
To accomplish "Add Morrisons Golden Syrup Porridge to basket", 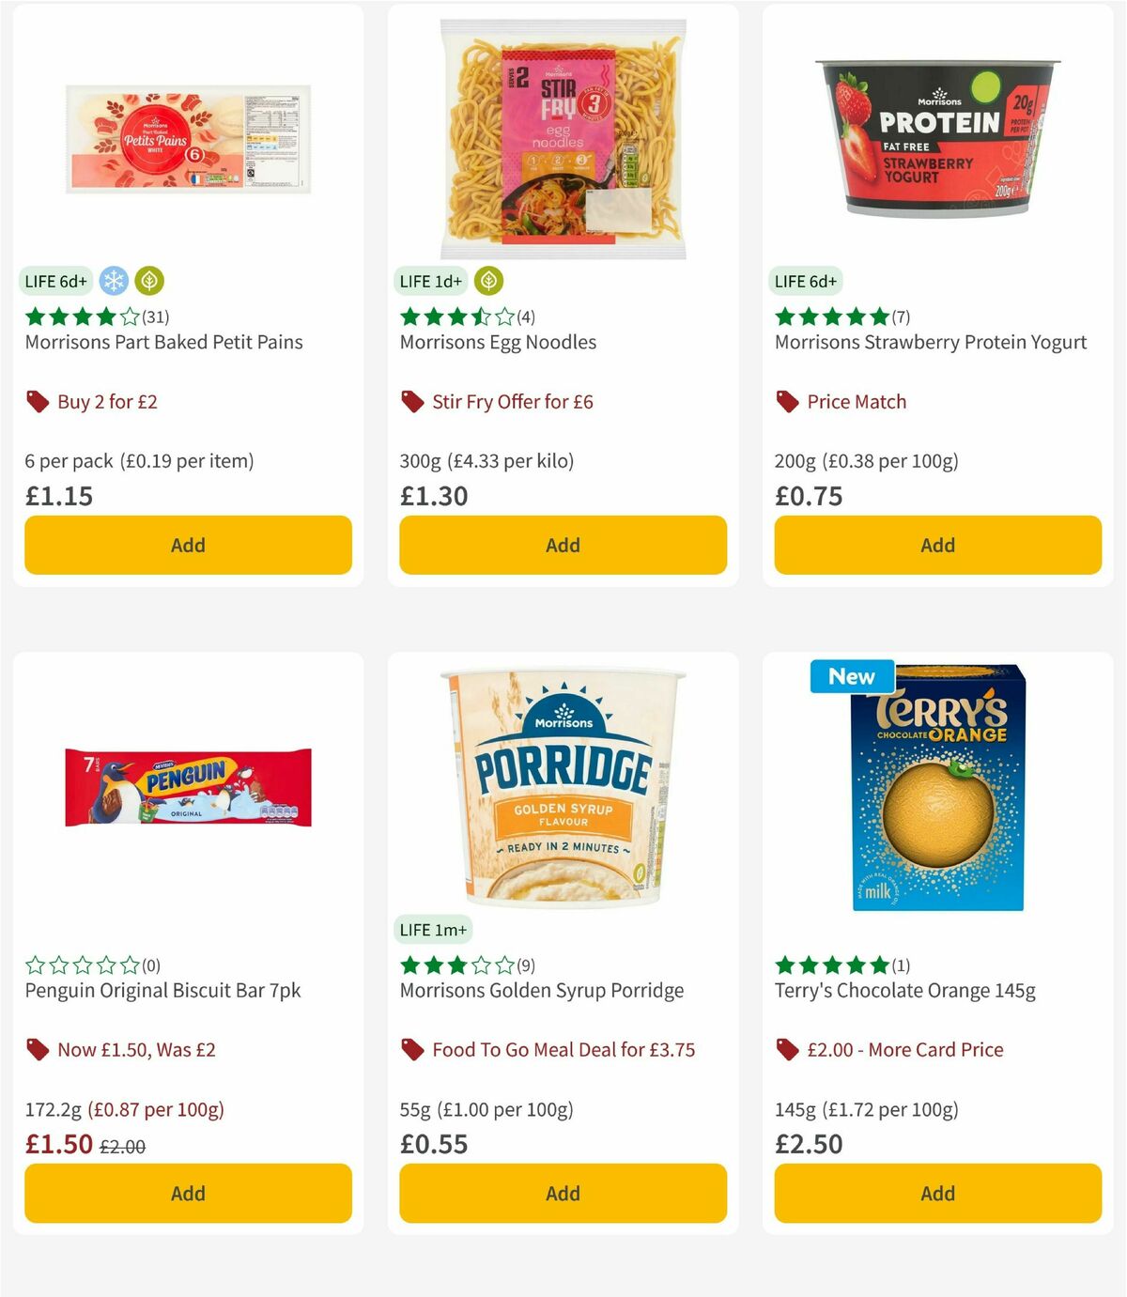I will pos(562,1193).
